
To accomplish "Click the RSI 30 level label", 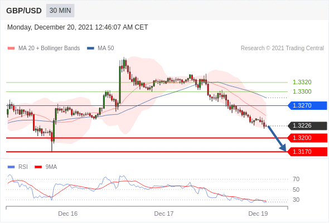I will pos(296,200).
